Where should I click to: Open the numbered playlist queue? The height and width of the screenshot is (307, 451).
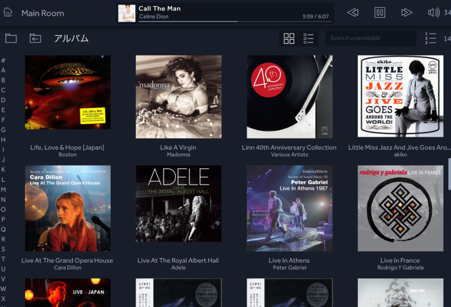pos(431,38)
